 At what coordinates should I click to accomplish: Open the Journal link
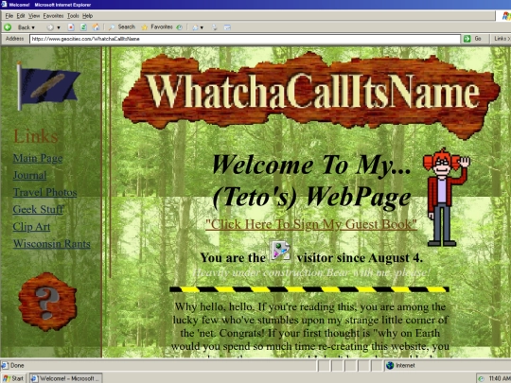(29, 175)
